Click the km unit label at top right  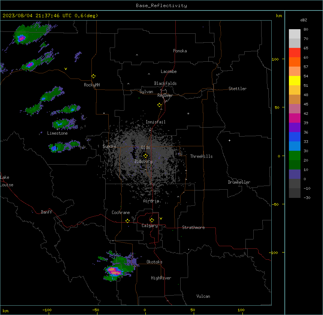click(x=279, y=16)
